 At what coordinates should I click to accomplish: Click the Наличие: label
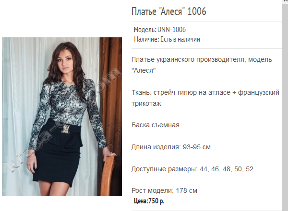tap(146, 39)
